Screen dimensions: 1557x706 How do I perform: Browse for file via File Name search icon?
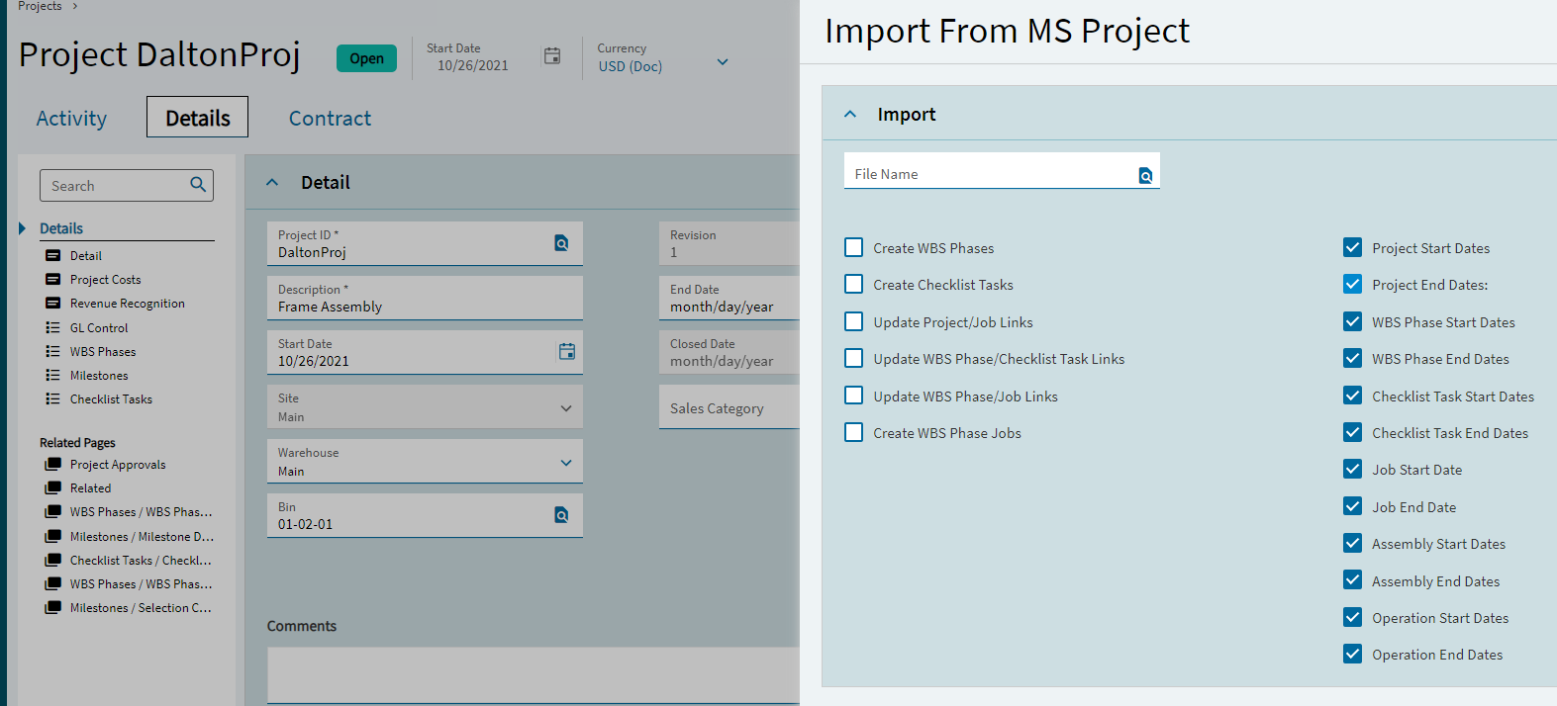1145,176
